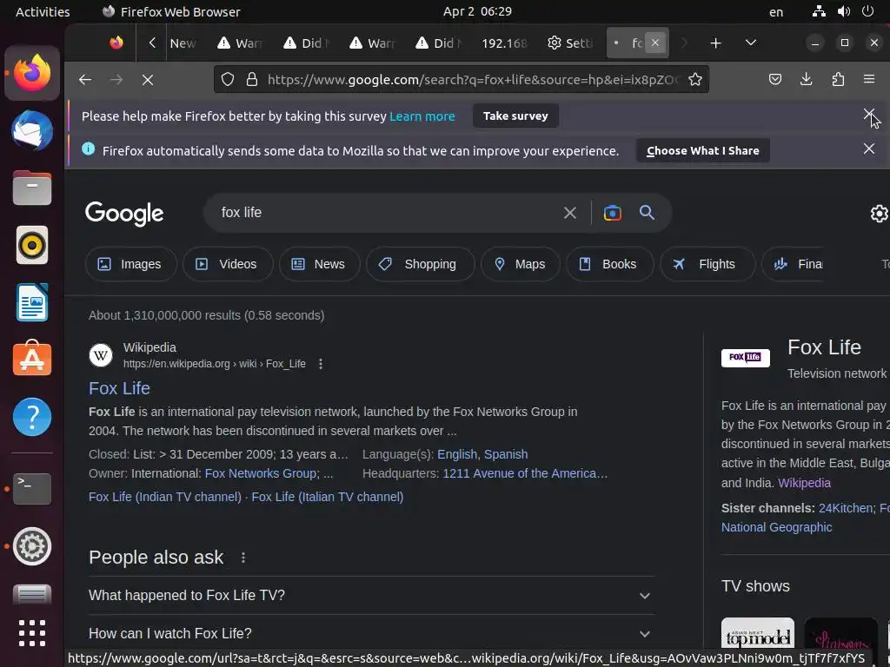Filter results by Images
This screenshot has height=667, width=890.
pos(130,264)
